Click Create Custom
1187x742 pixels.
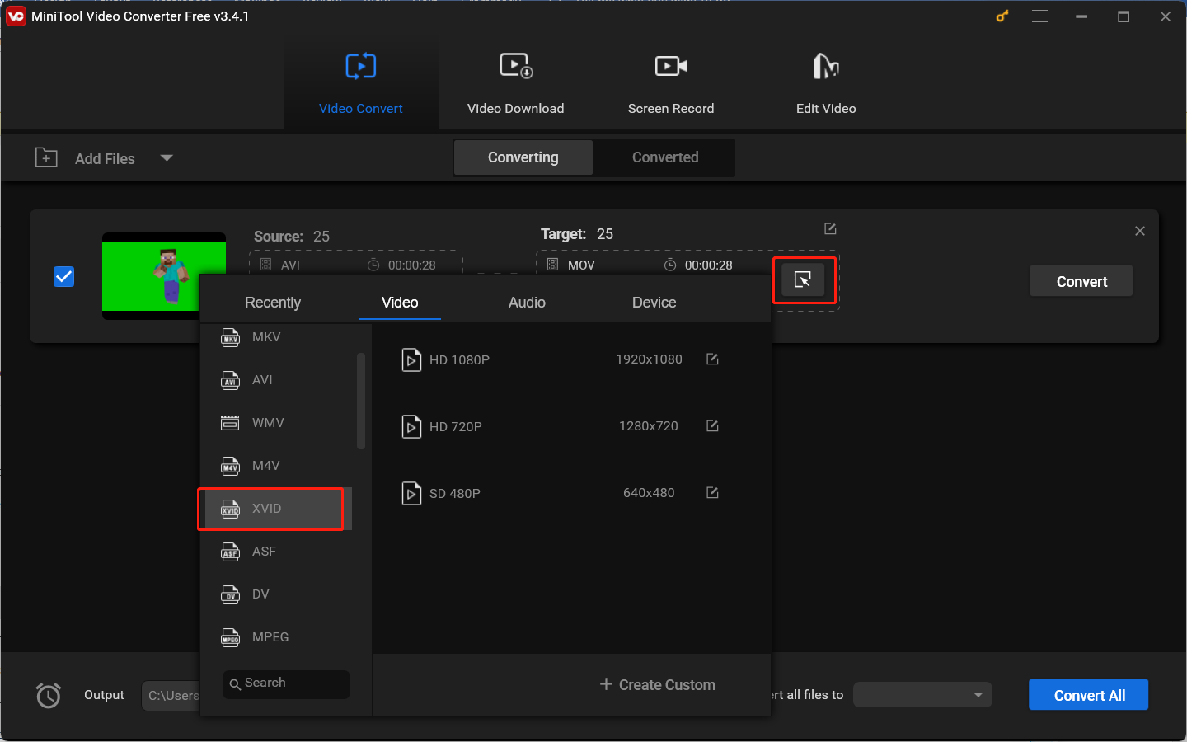(x=657, y=685)
